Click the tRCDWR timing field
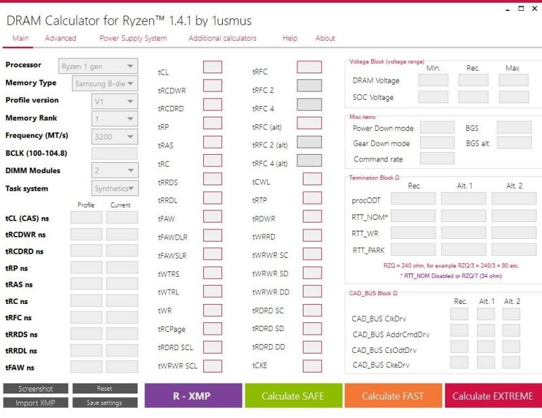The height and width of the screenshot is (418, 542). point(213,85)
